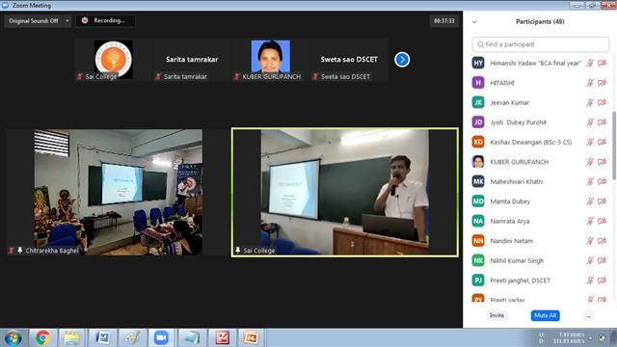Show next participants with the blue arrow
The width and height of the screenshot is (617, 347).
point(402,60)
